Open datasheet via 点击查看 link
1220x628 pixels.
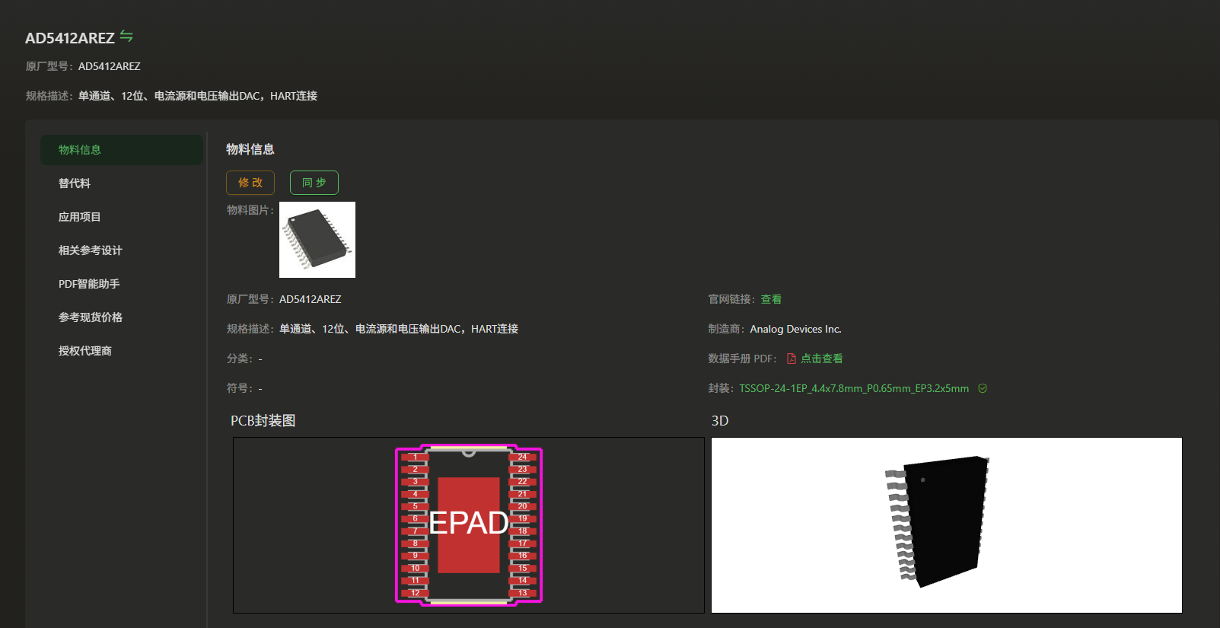821,359
